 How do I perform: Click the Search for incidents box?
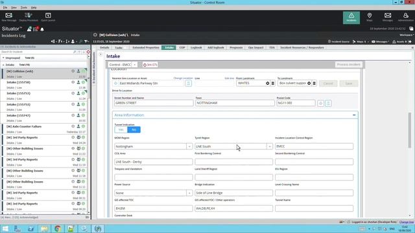pyautogui.click(x=37, y=52)
